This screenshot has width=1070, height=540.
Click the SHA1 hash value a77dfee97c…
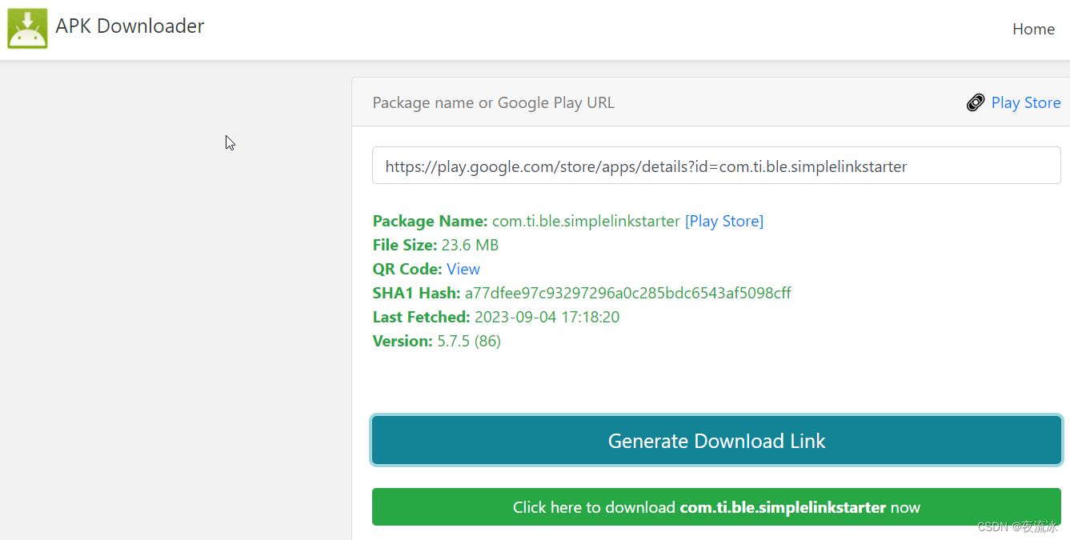point(627,293)
